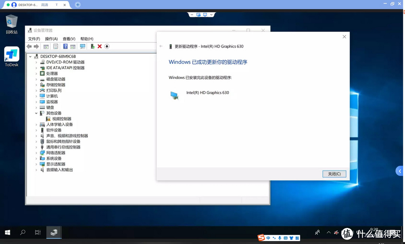The width and height of the screenshot is (405, 244).
Task: Select the 系统设备 tree item
Action: (54, 159)
